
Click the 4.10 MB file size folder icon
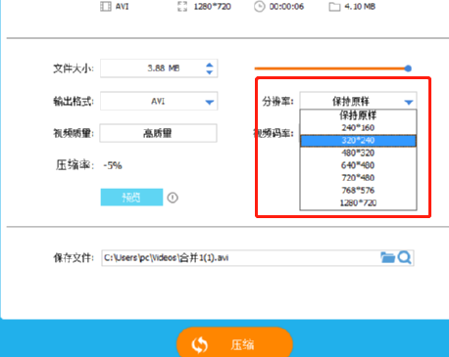click(334, 7)
